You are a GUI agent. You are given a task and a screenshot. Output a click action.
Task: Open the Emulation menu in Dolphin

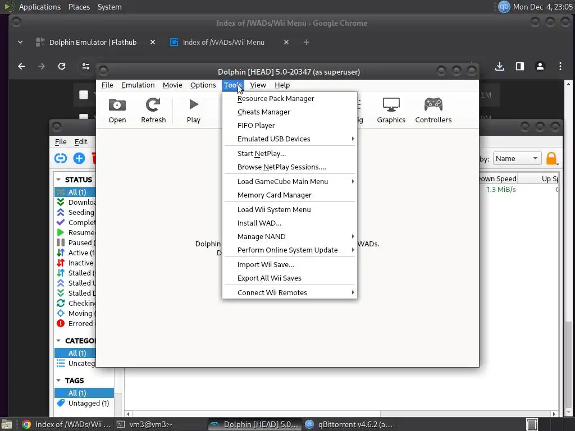pyautogui.click(x=138, y=85)
